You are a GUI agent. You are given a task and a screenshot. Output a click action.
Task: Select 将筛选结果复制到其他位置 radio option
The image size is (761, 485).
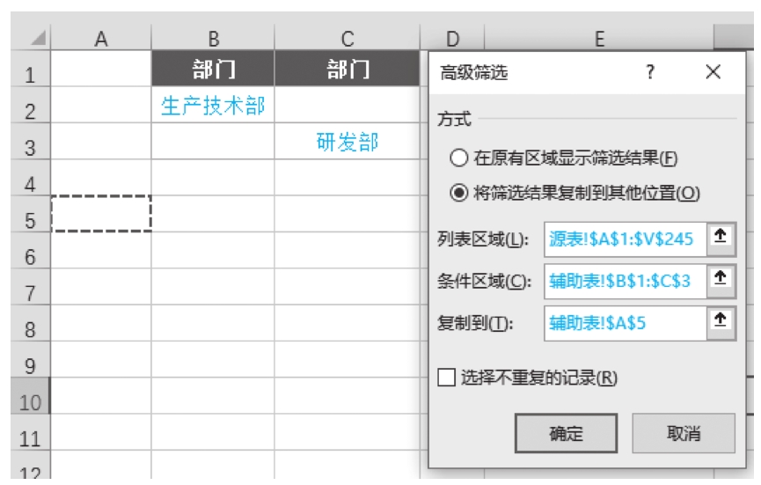click(459, 193)
